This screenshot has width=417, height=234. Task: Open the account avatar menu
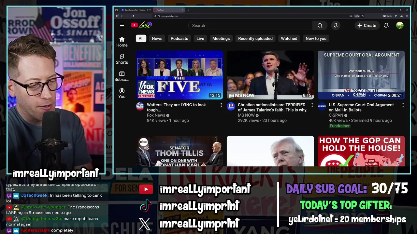pyautogui.click(x=400, y=25)
